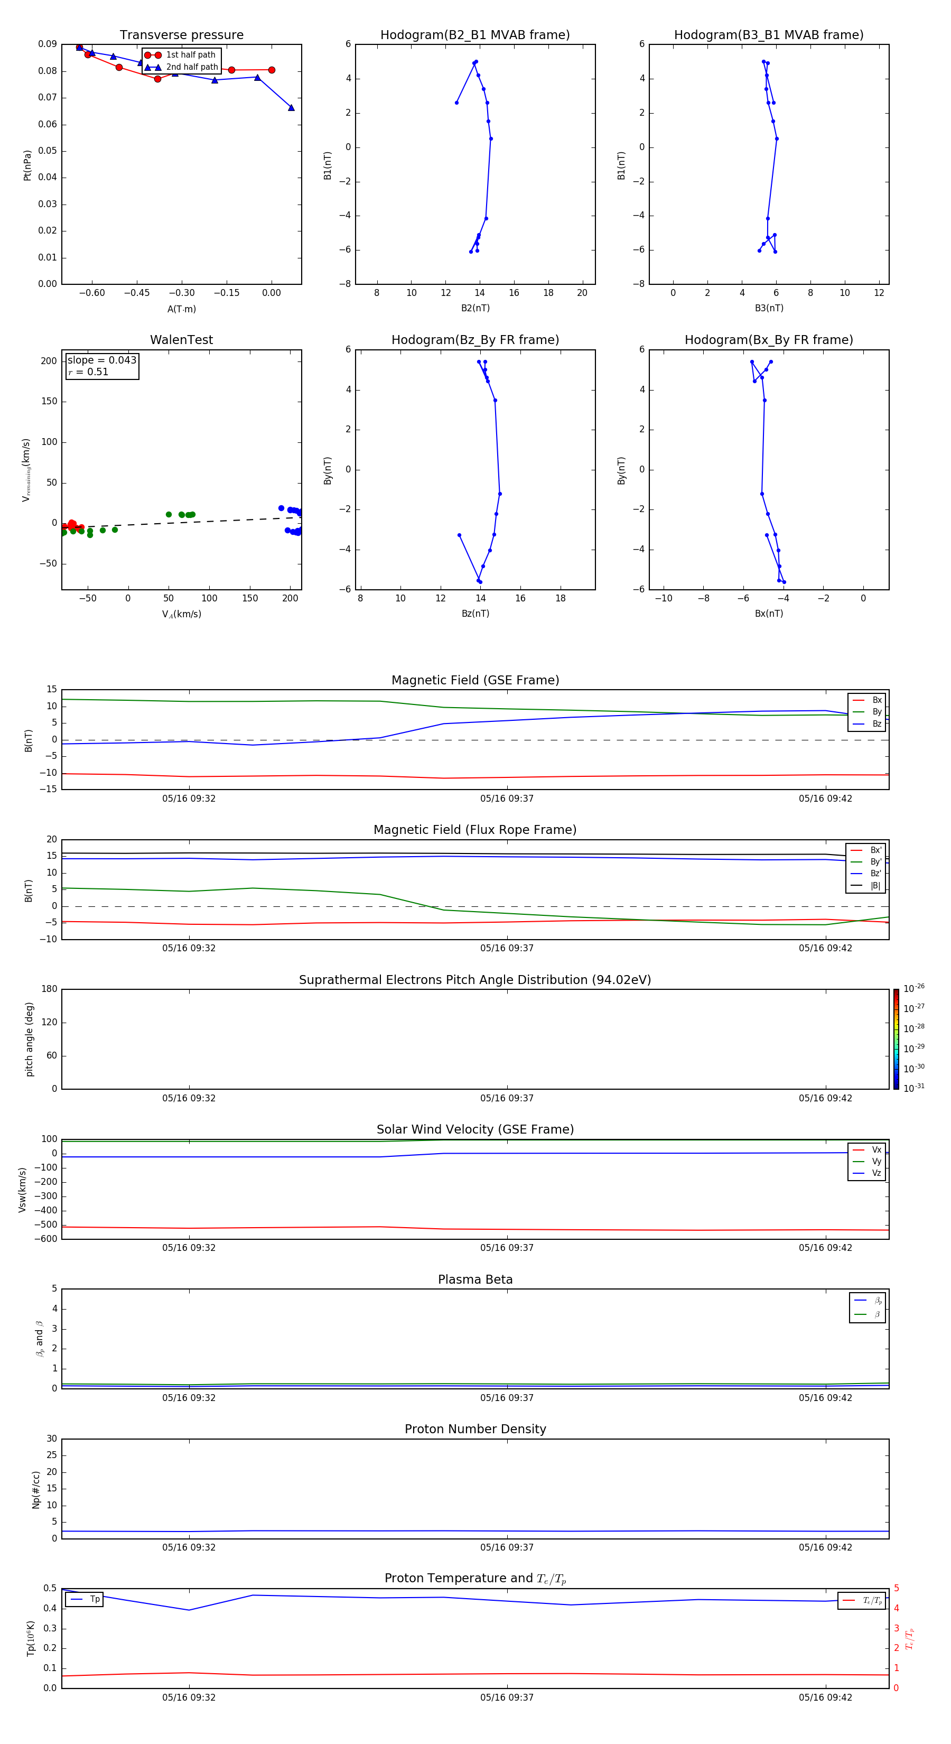The image size is (951, 1744).
Task: Click the 'B3(nT)' axis label
Action: click(769, 308)
